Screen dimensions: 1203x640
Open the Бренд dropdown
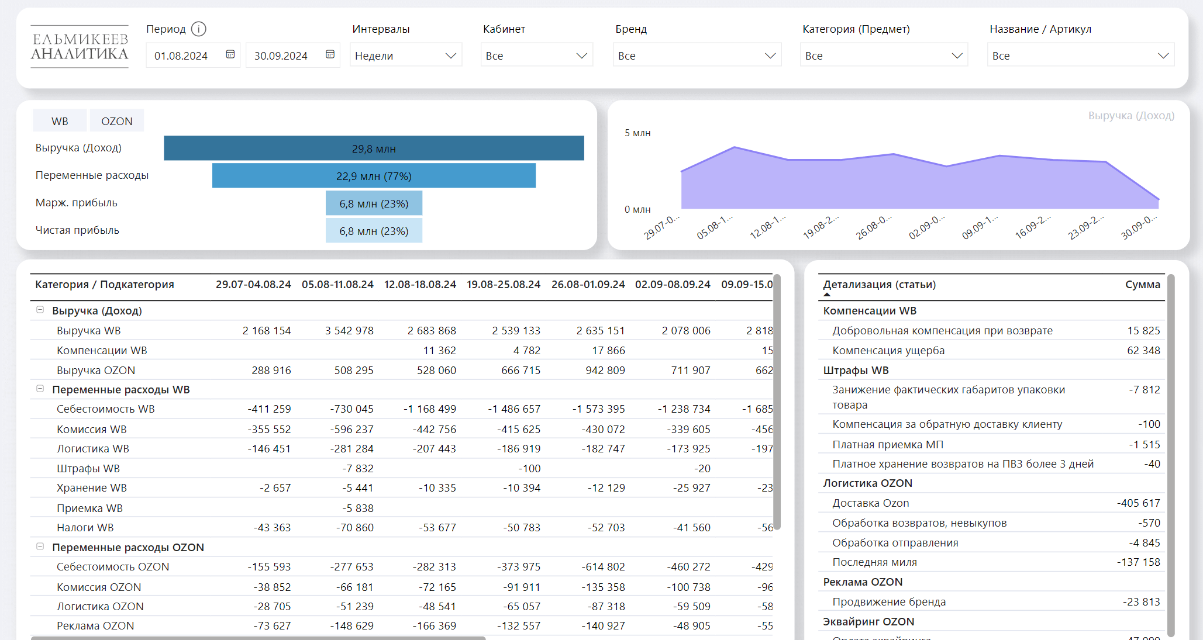click(x=697, y=56)
